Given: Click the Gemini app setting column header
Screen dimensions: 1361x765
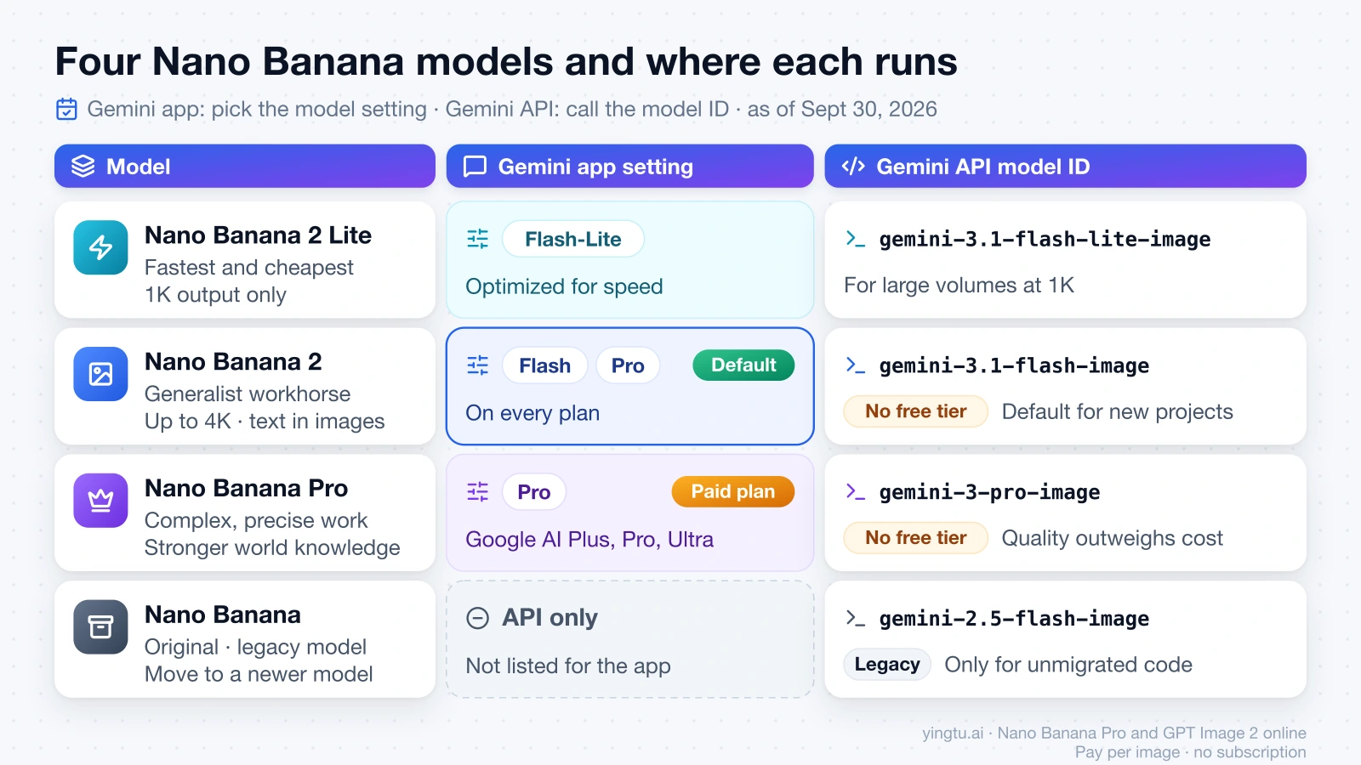Looking at the screenshot, I should [x=629, y=166].
